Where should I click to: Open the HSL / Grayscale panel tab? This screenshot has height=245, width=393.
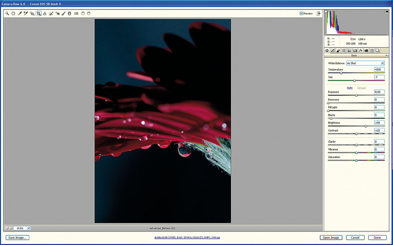pos(344,50)
